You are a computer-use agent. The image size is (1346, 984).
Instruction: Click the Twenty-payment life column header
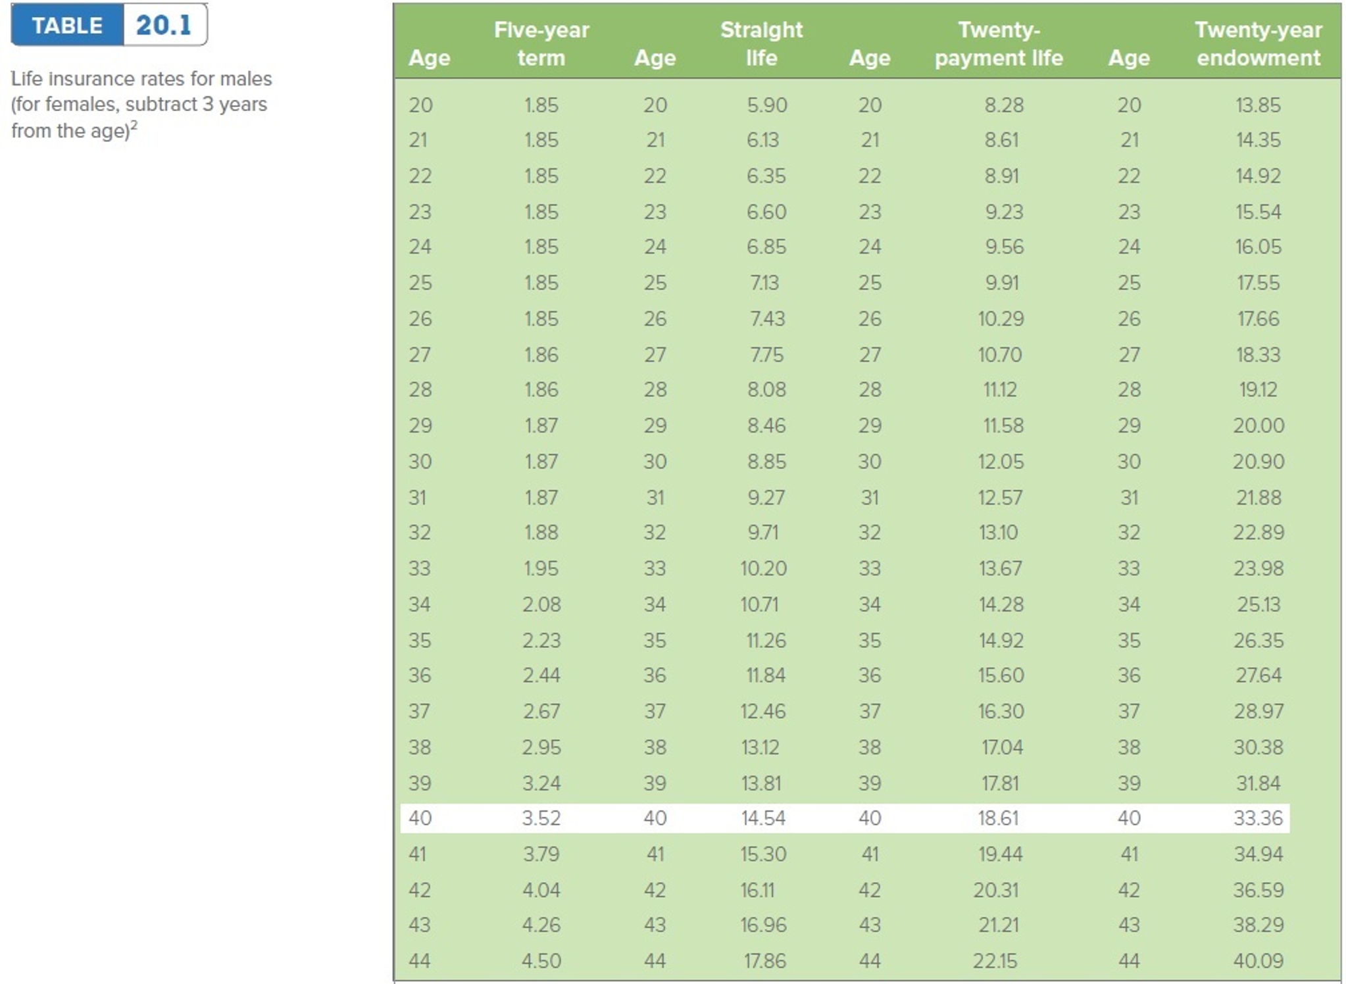tap(998, 43)
